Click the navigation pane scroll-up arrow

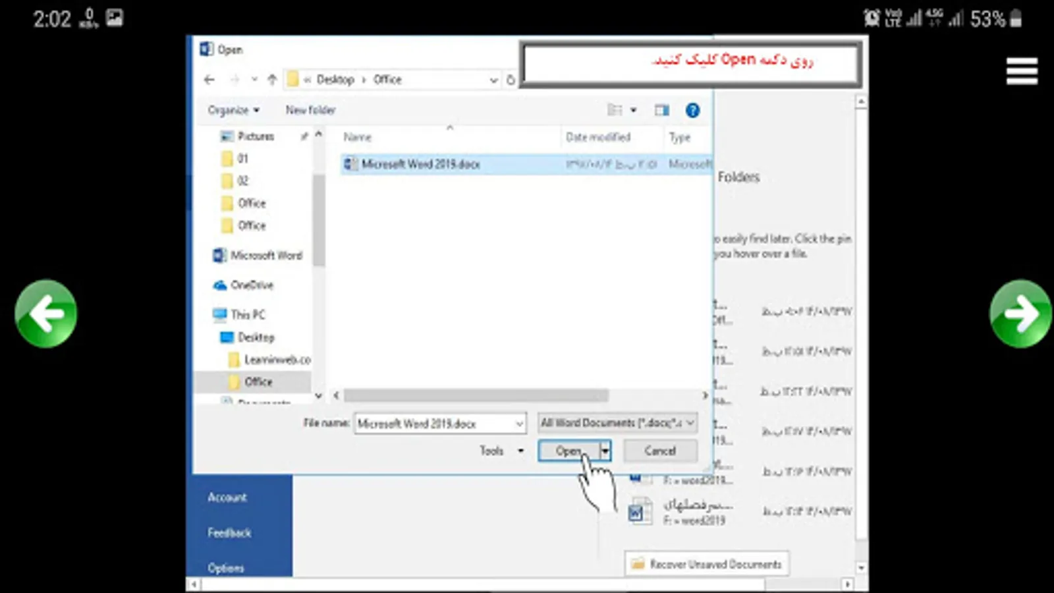coord(319,134)
